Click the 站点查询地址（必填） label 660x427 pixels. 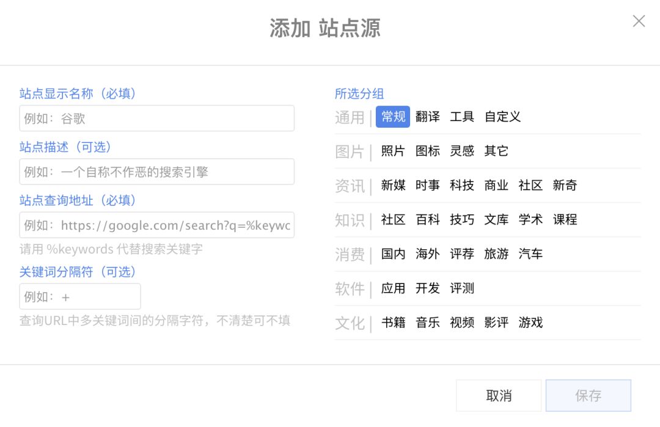78,200
